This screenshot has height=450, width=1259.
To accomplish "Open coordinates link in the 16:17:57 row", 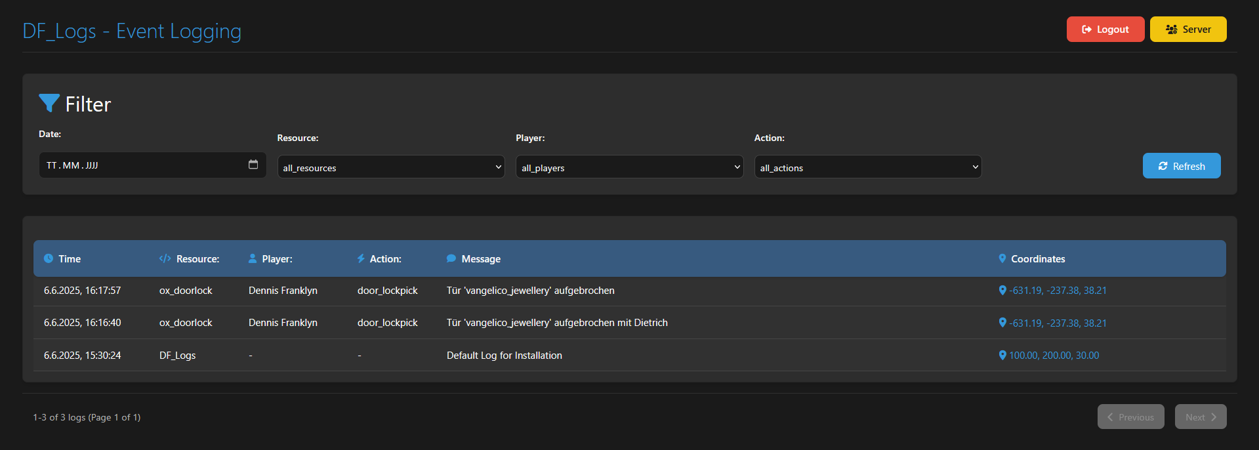I will pyautogui.click(x=1058, y=291).
